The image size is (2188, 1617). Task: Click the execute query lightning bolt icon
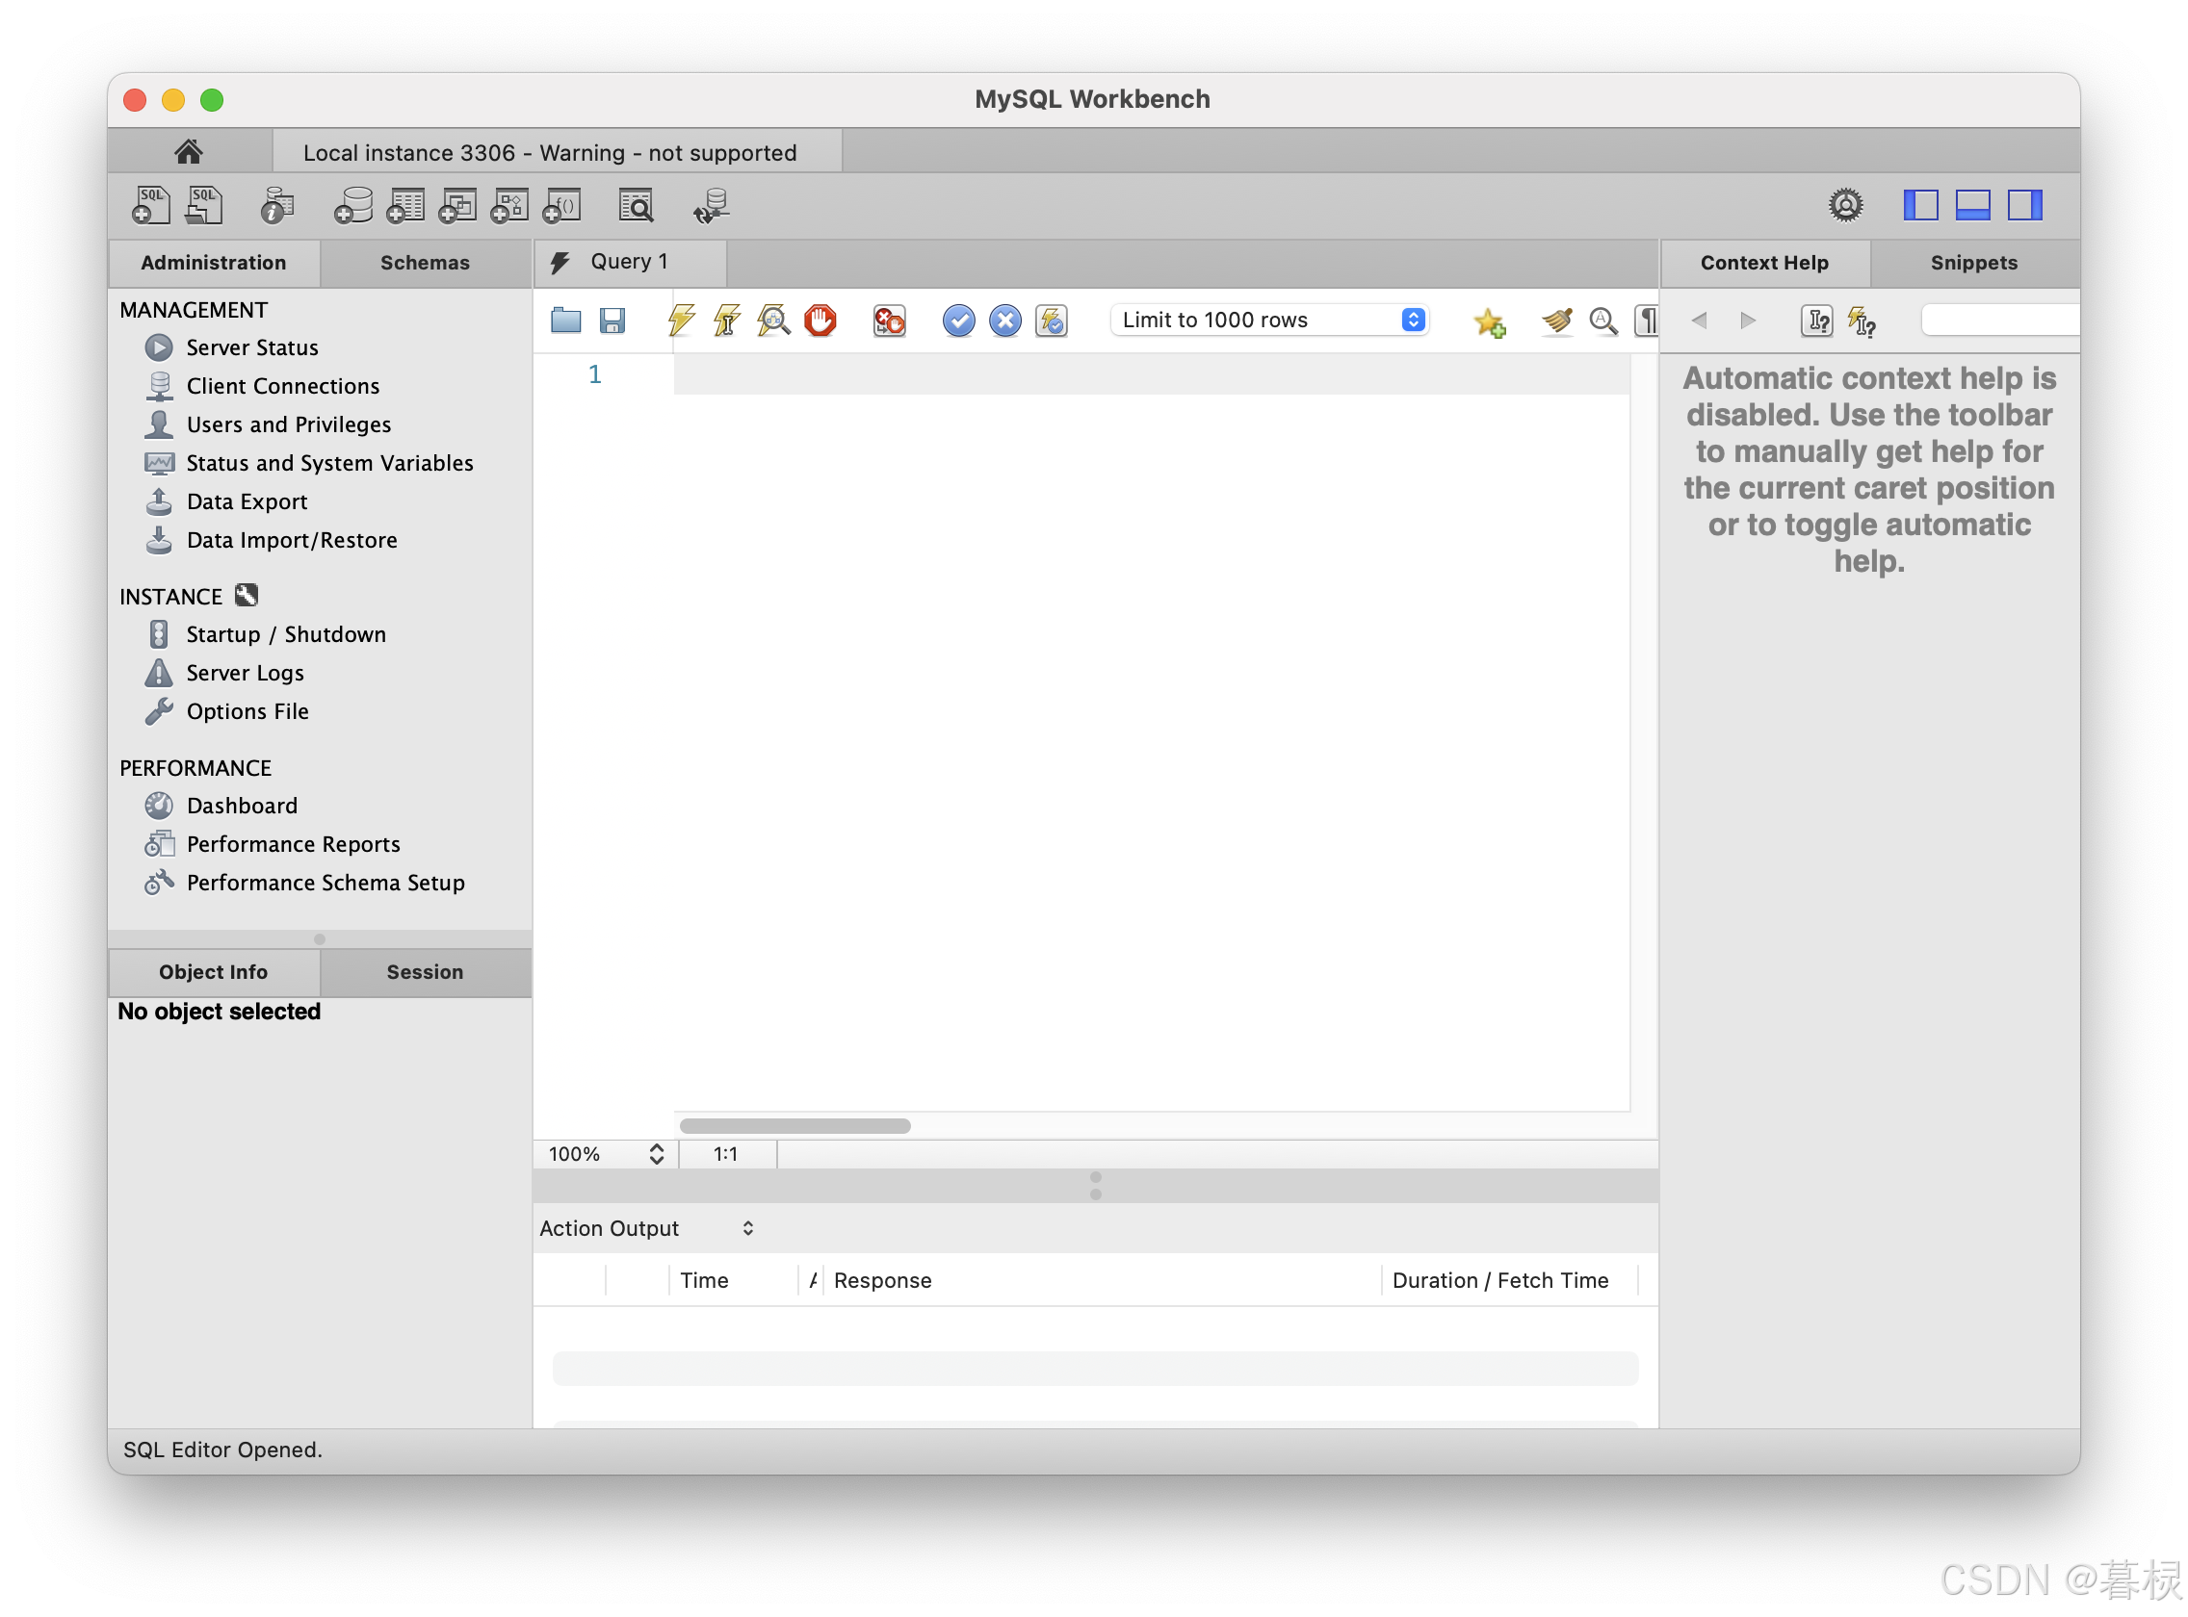point(681,321)
